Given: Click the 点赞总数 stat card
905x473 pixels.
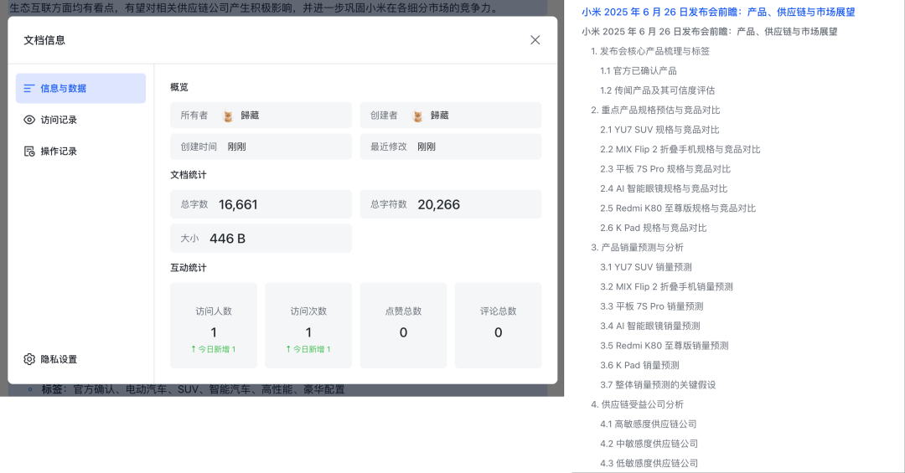Looking at the screenshot, I should (x=403, y=326).
